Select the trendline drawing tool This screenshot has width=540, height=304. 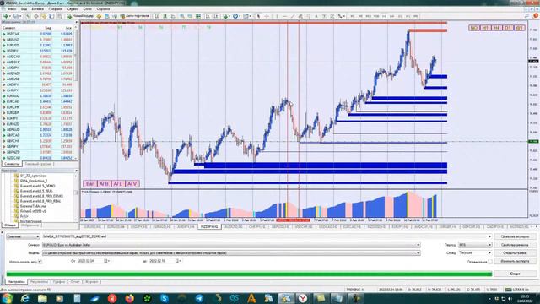[x=293, y=16]
